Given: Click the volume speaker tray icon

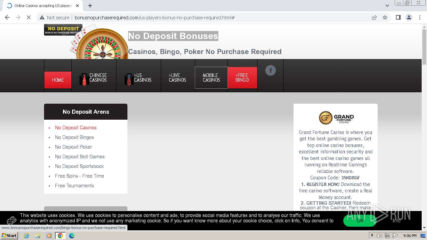Looking at the screenshot, I should pyautogui.click(x=379, y=236).
